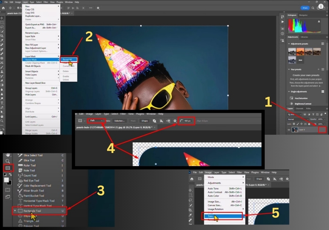Click the blue Share button
This screenshot has height=230, width=329.
pos(305,8)
